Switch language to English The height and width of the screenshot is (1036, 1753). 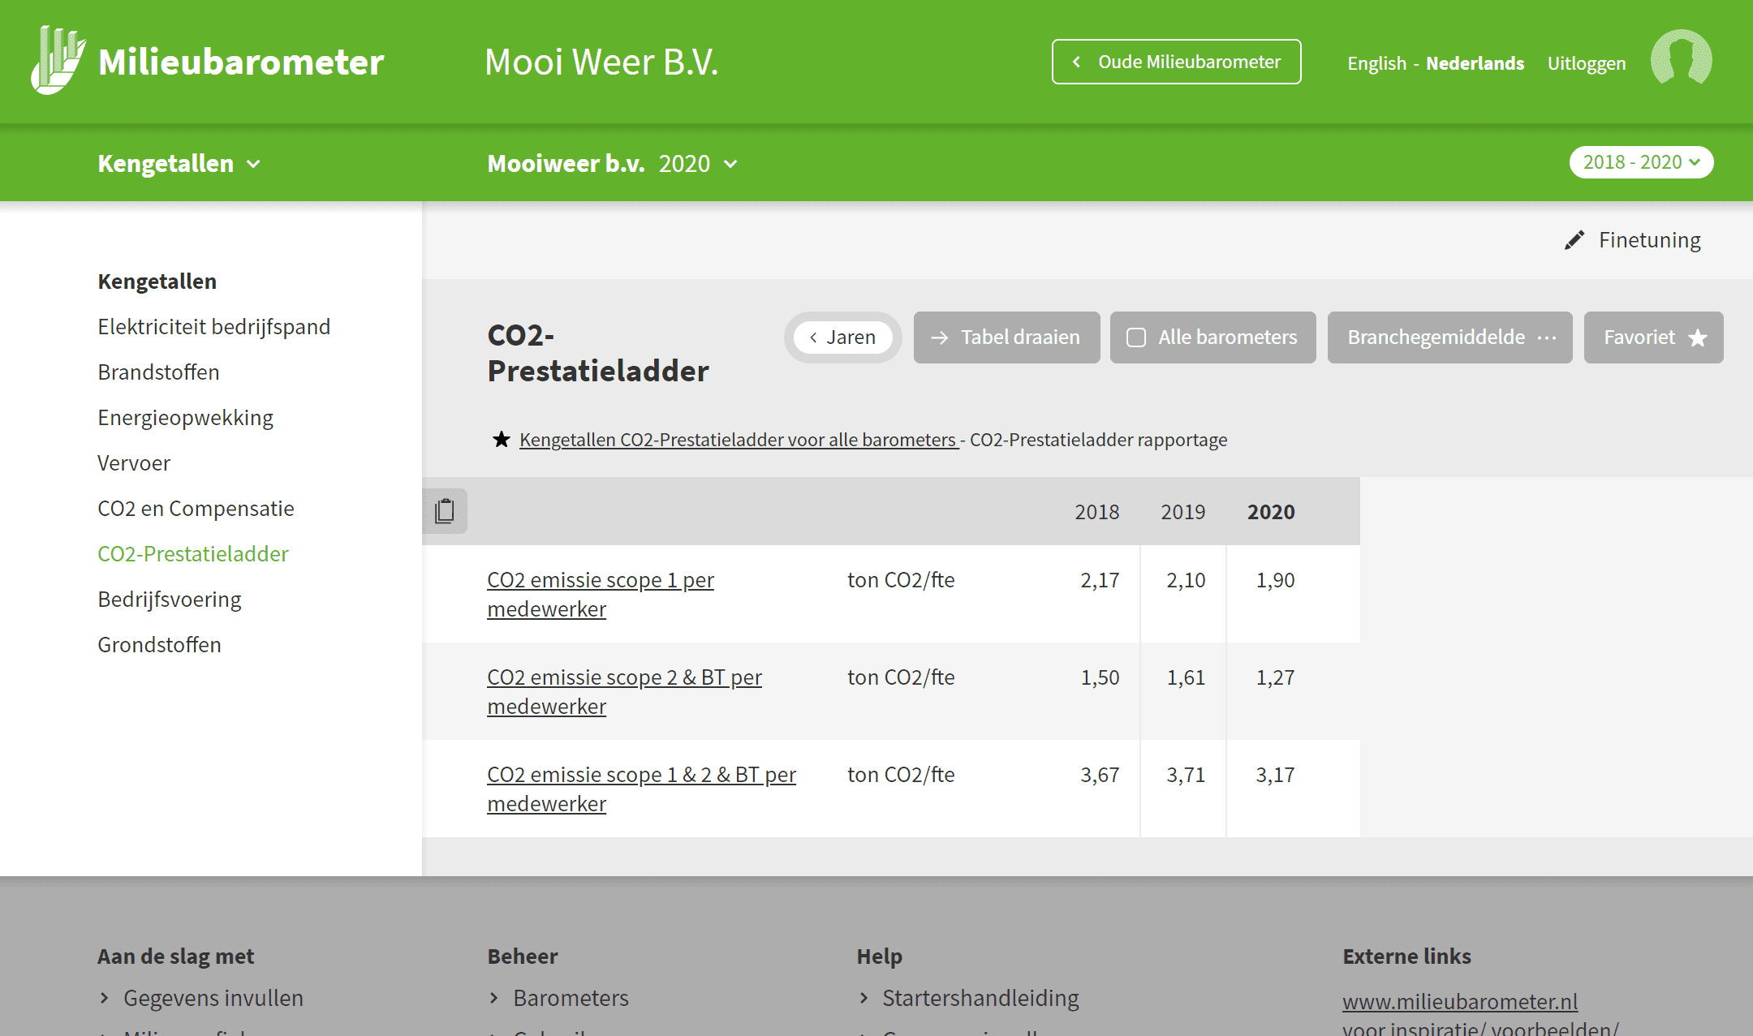(1376, 63)
